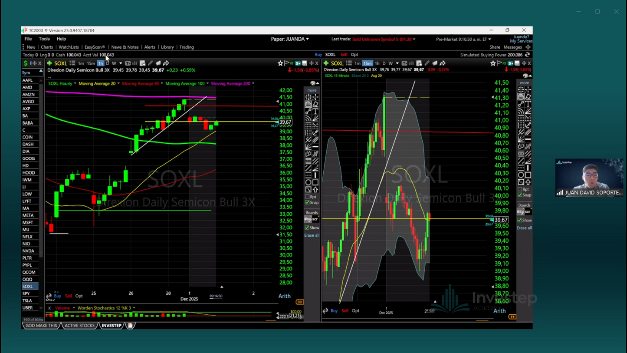Click the pencil icon on the 15-minute chart toolbar
Screen dimensions: 627x353
tap(427, 63)
